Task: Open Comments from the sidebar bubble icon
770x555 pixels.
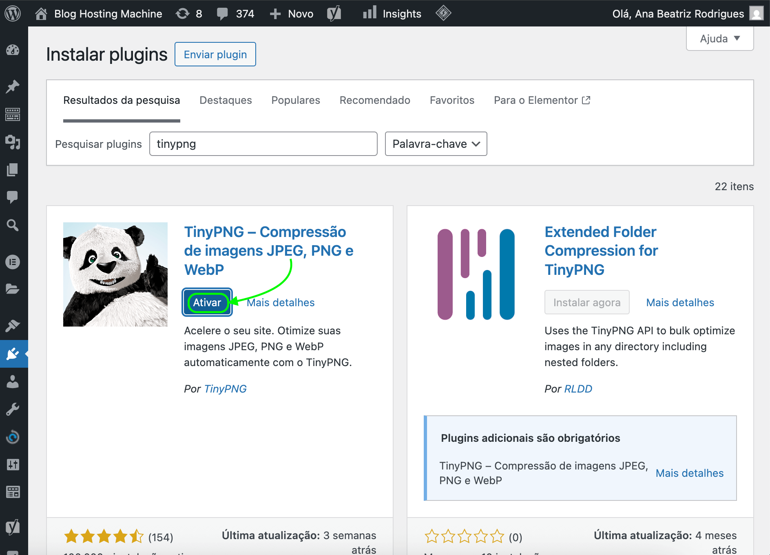Action: coord(13,197)
